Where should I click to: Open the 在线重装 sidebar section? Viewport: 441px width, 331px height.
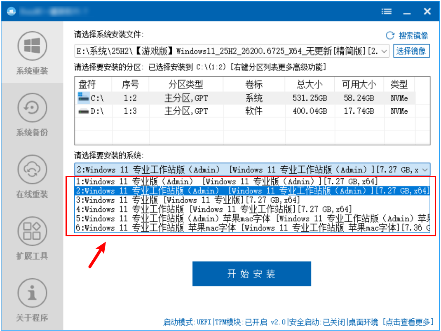(32, 177)
